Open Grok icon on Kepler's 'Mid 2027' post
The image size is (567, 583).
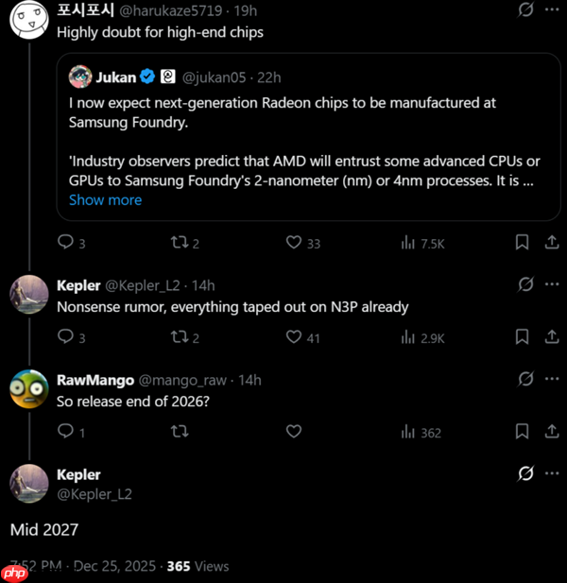526,473
